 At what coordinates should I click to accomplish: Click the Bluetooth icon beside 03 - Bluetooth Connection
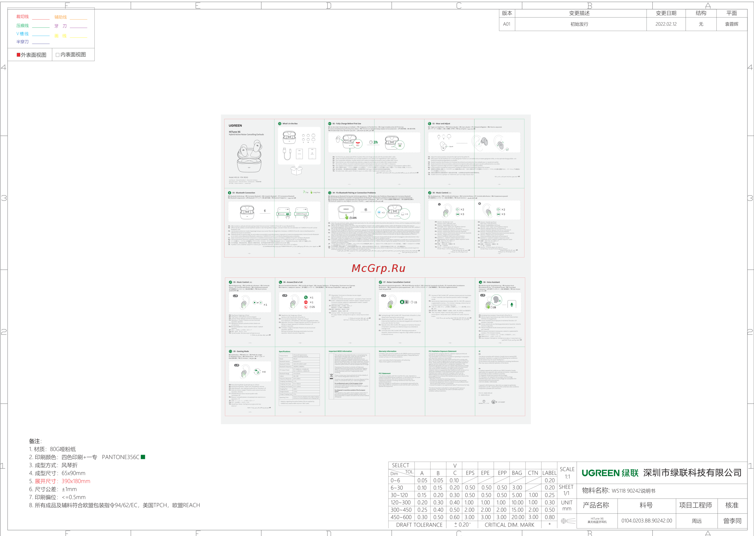point(230,193)
